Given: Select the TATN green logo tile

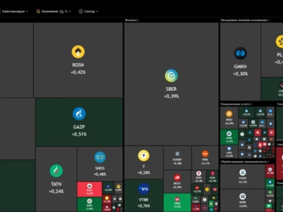Looking at the screenshot, I should 56,179.
